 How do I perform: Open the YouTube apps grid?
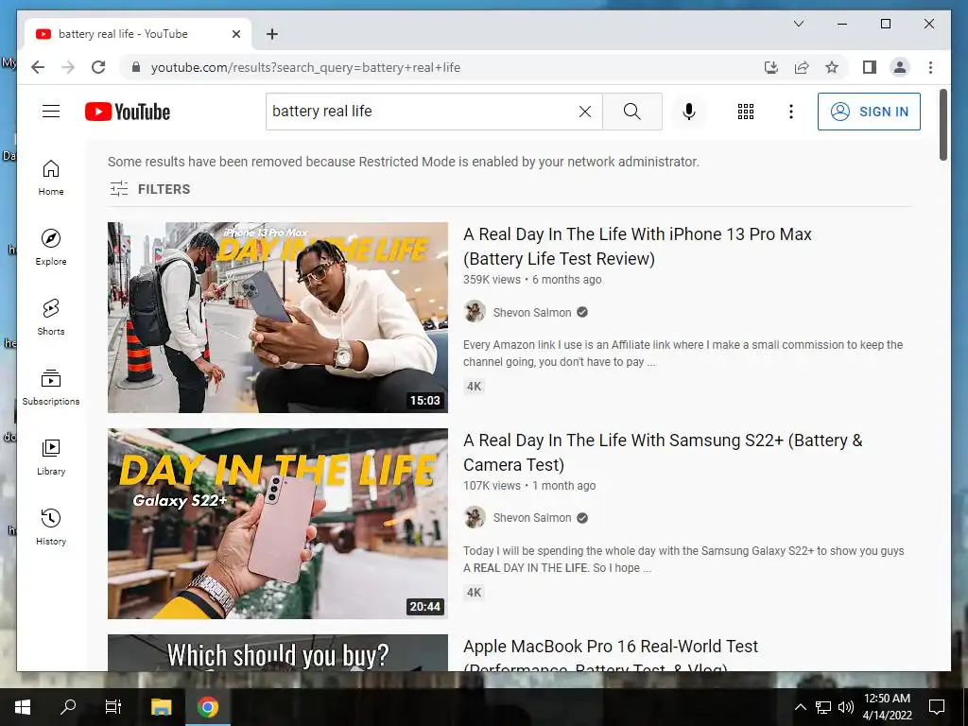click(746, 112)
